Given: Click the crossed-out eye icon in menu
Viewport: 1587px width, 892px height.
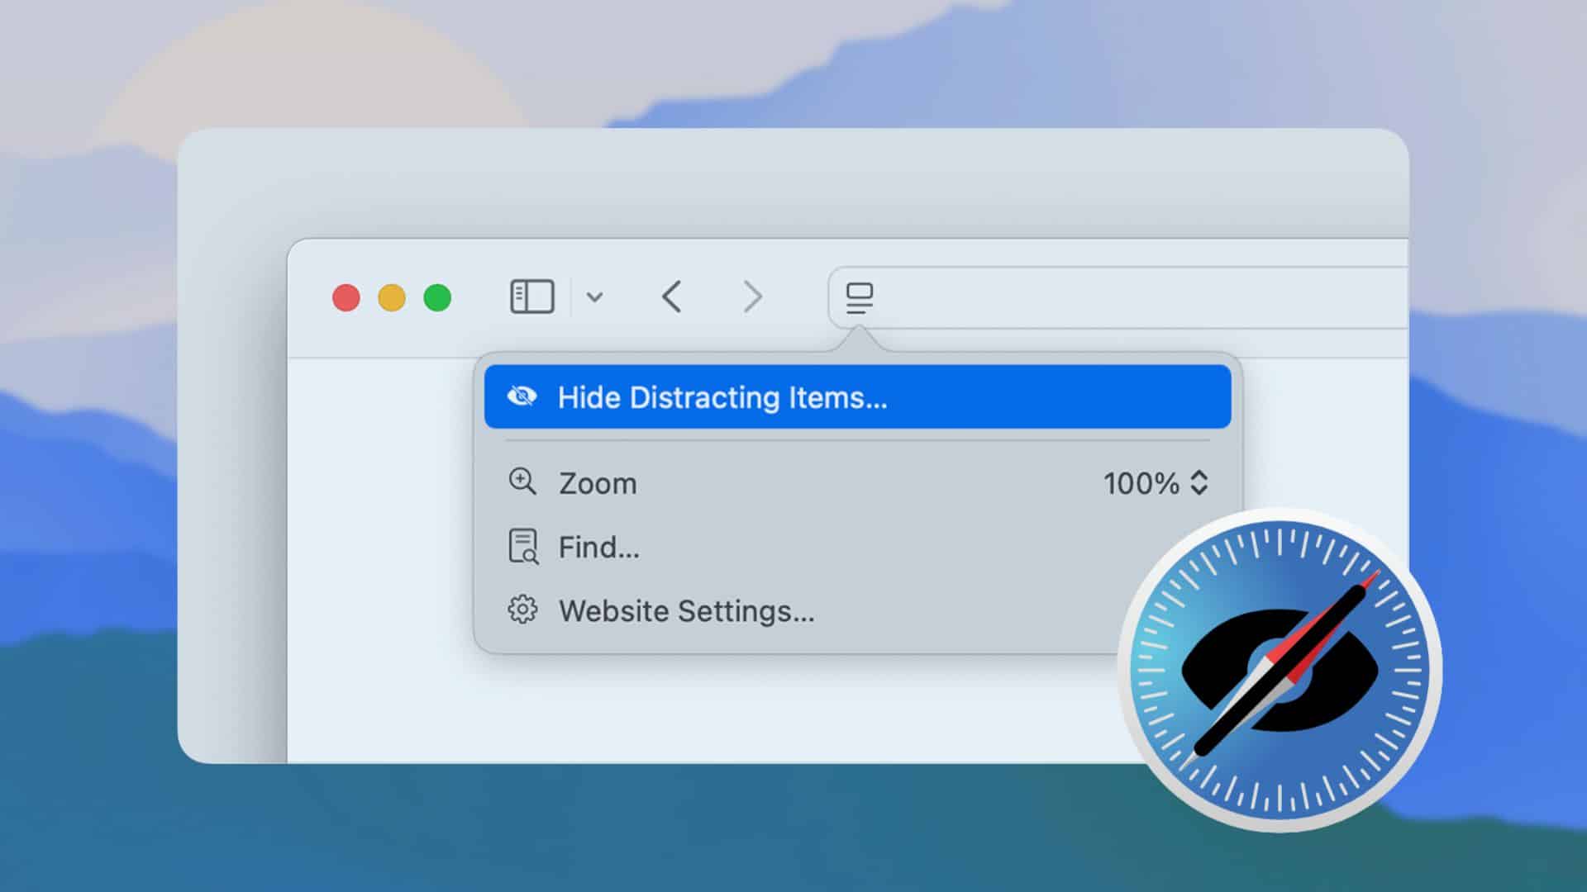Looking at the screenshot, I should coord(522,397).
